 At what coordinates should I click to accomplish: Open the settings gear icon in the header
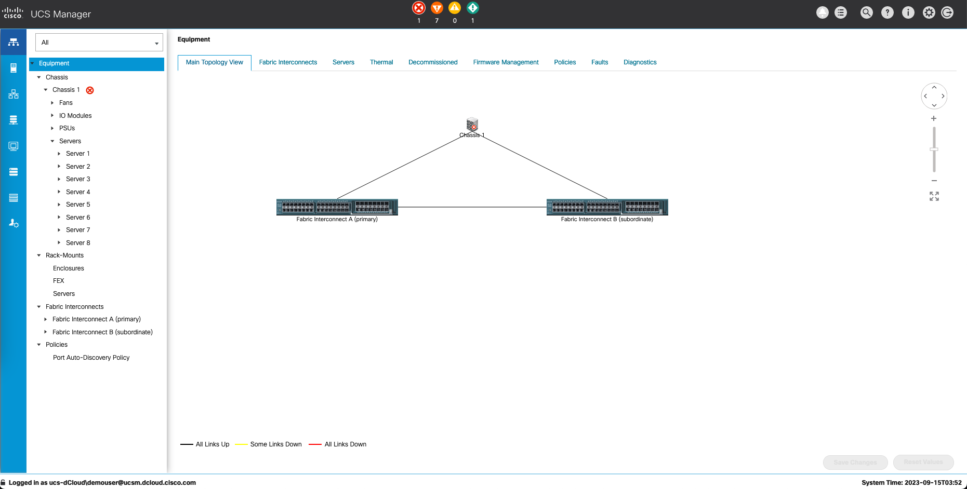(x=929, y=12)
